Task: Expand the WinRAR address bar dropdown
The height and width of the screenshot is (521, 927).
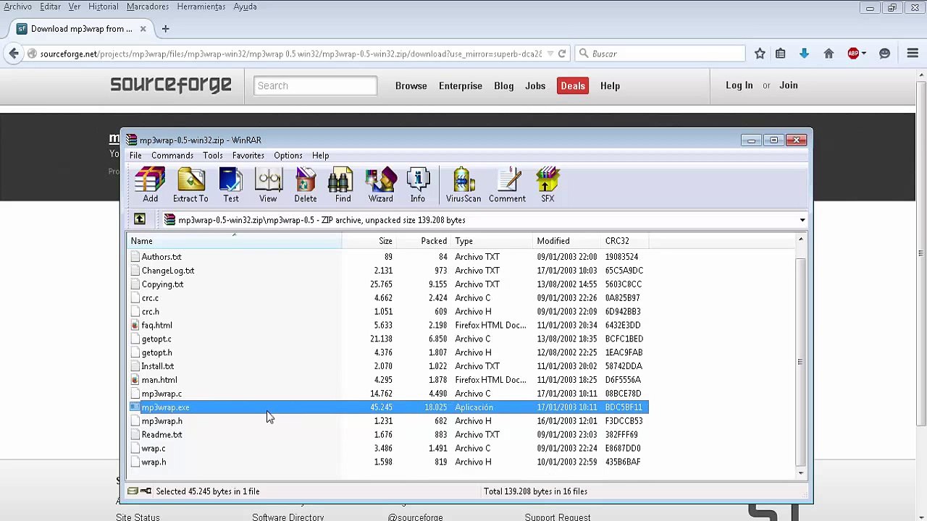Action: pos(802,220)
